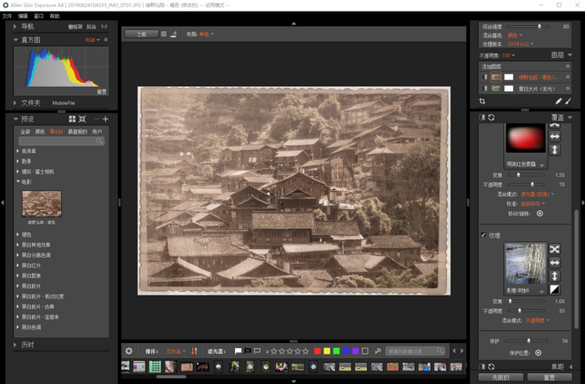Select the 颜色 preset tab
The height and width of the screenshot is (384, 585).
[40, 131]
